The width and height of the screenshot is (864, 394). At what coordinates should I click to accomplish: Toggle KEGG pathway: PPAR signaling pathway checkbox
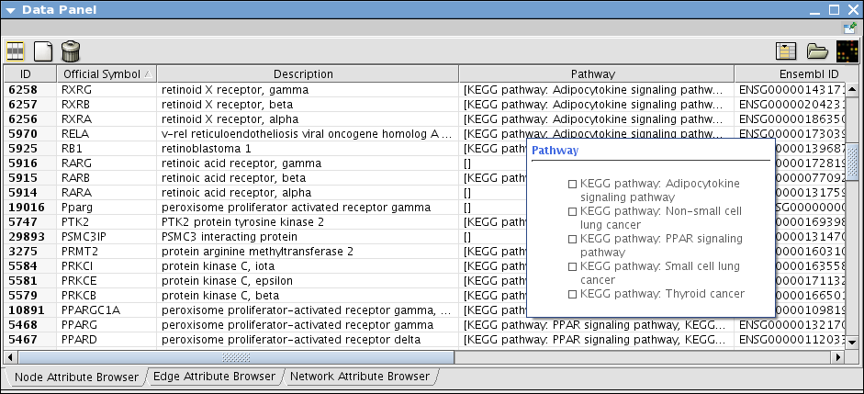click(573, 239)
